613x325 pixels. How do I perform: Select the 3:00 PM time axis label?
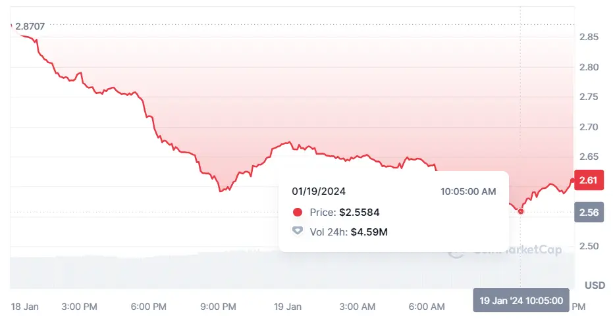coord(80,307)
